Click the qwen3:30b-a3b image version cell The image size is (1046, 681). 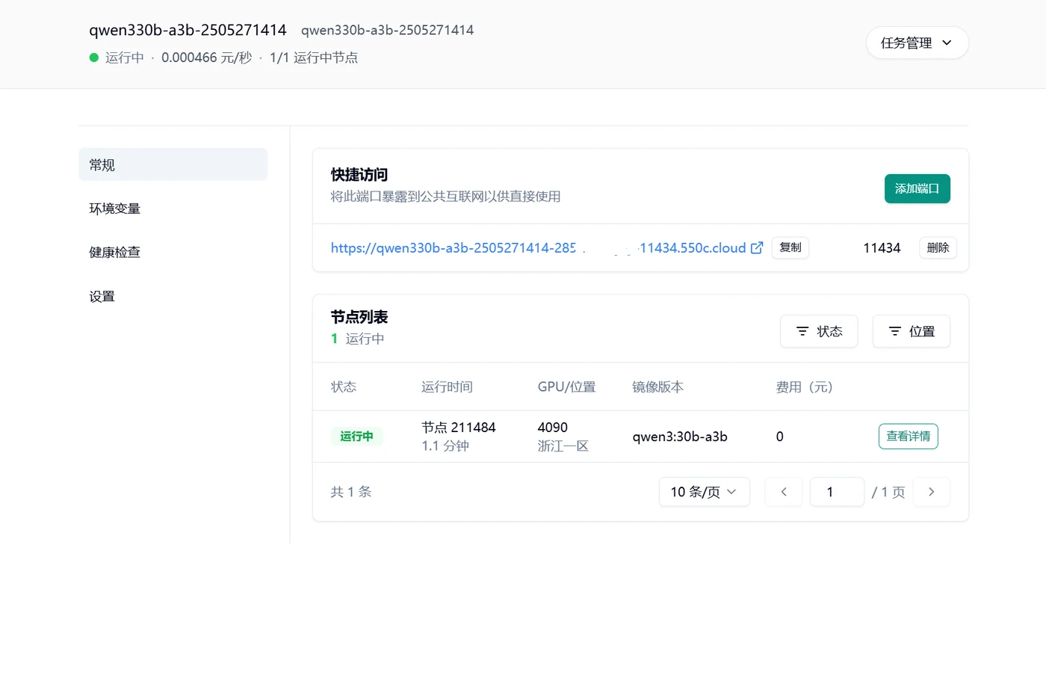tap(679, 437)
